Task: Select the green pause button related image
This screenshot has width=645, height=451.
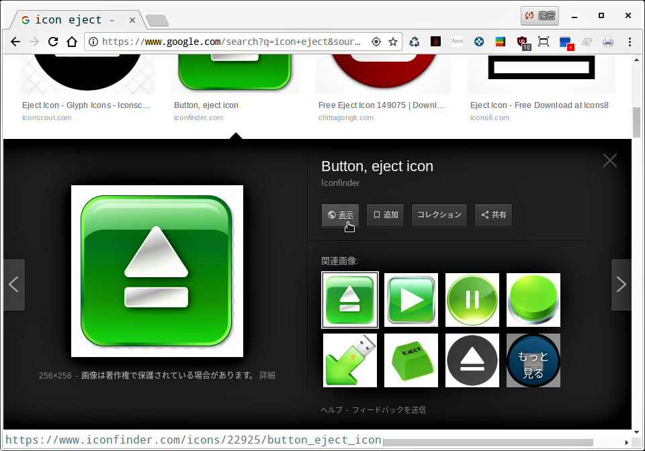Action: (x=472, y=300)
